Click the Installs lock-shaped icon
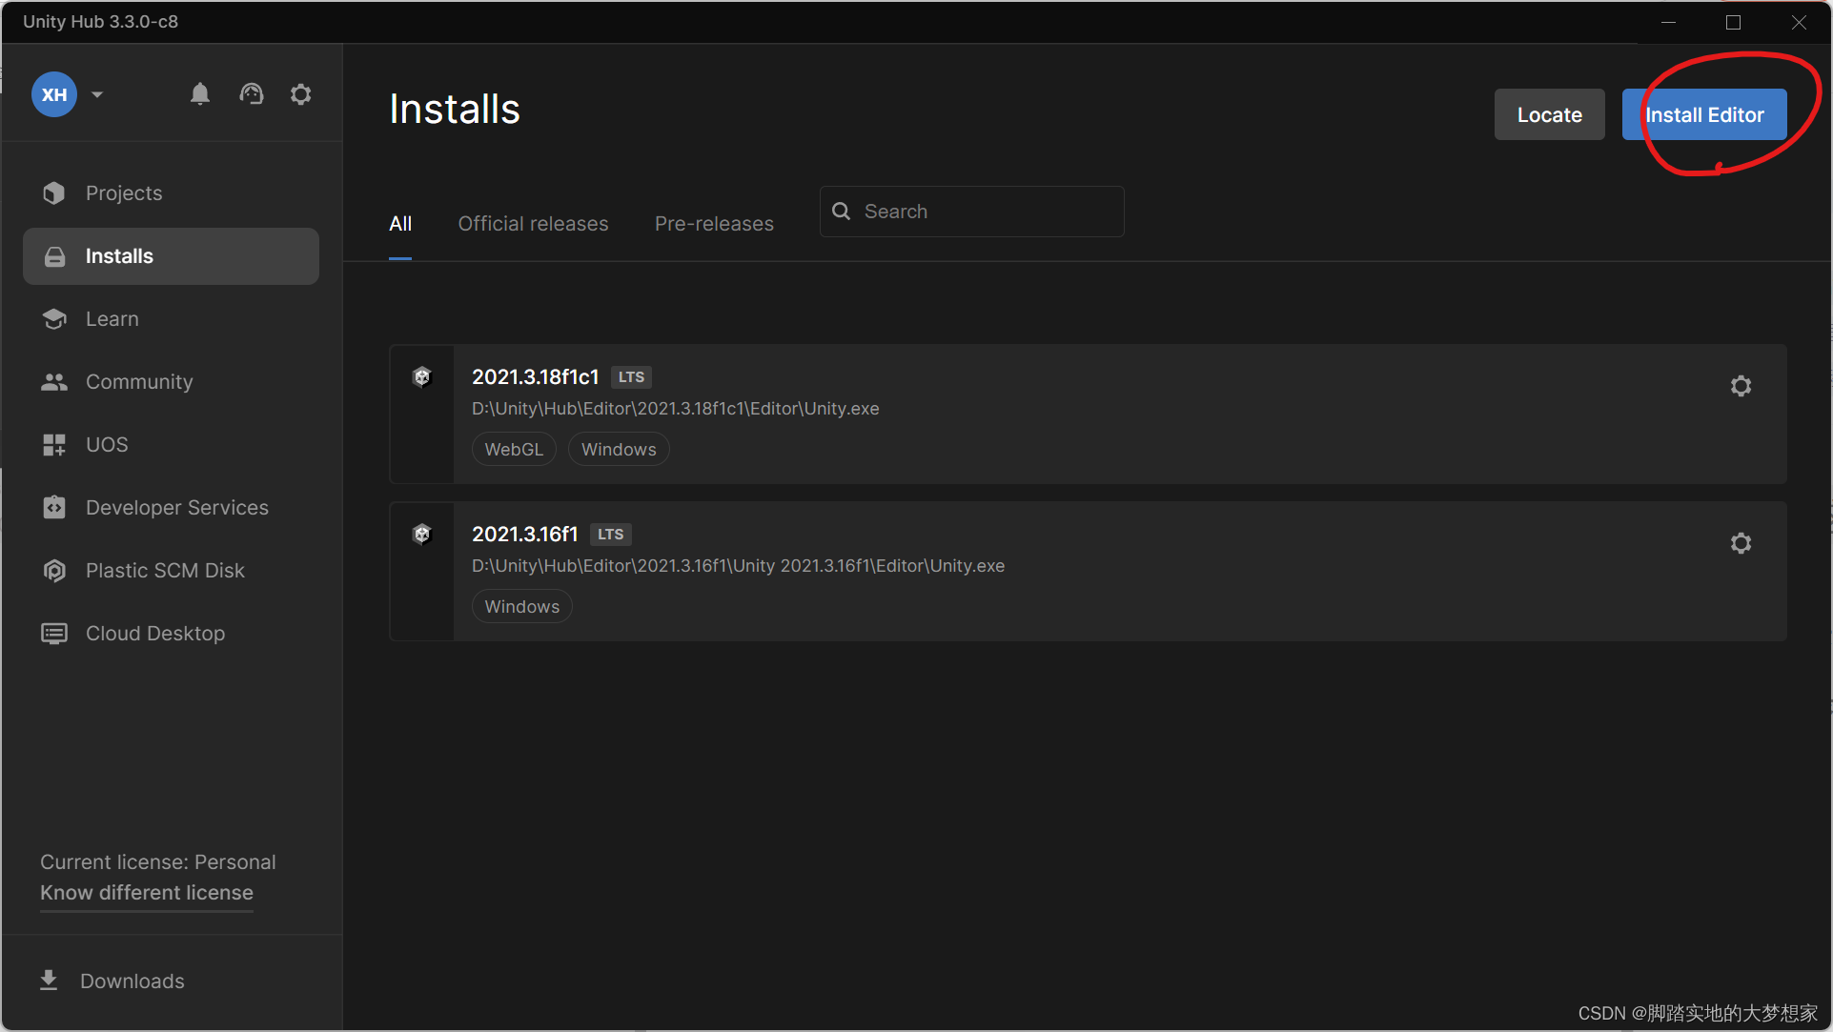The width and height of the screenshot is (1833, 1032). point(54,256)
